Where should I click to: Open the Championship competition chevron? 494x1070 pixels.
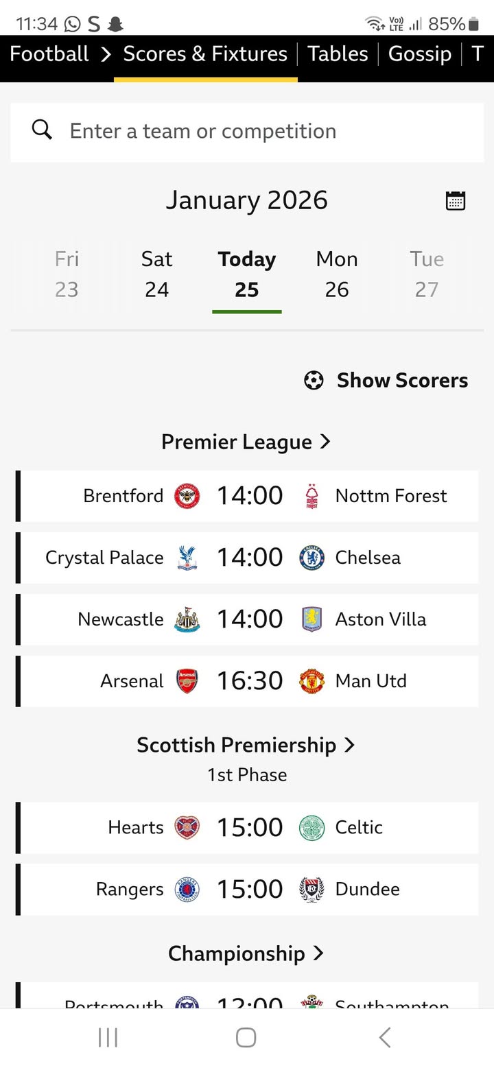[318, 953]
